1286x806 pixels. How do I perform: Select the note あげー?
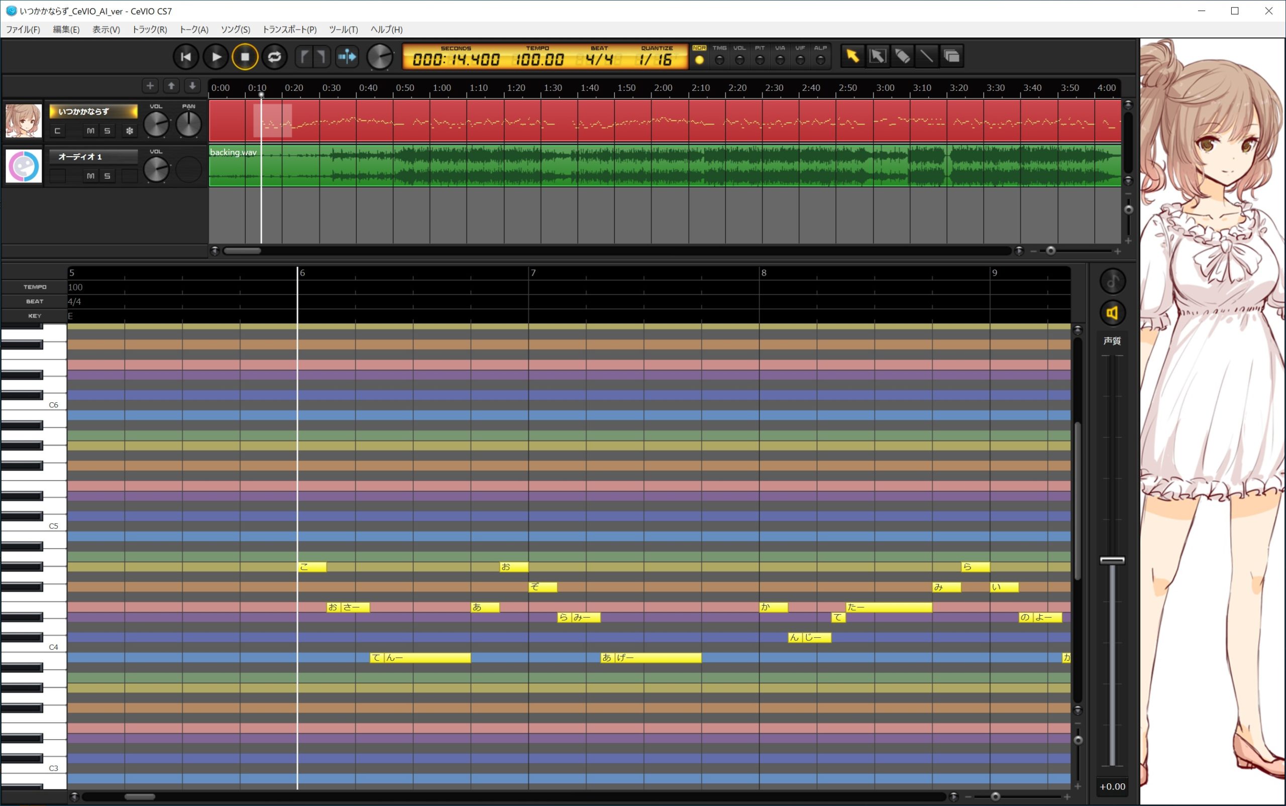pyautogui.click(x=651, y=658)
